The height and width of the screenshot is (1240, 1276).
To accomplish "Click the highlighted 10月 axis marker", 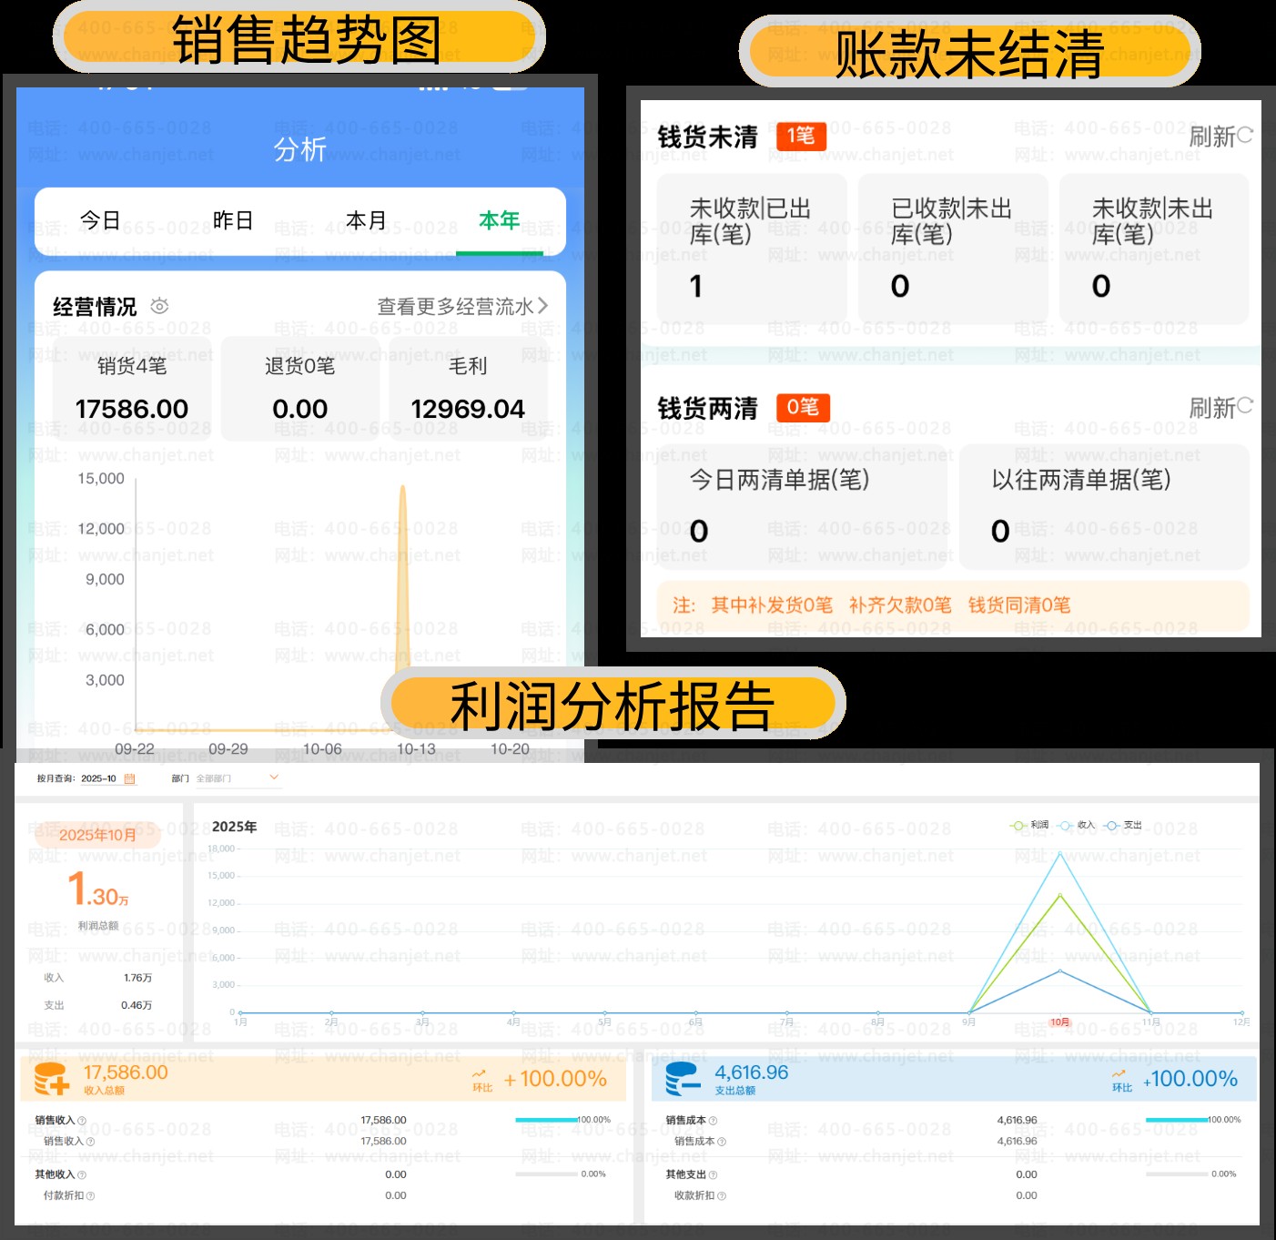I will click(1060, 1022).
